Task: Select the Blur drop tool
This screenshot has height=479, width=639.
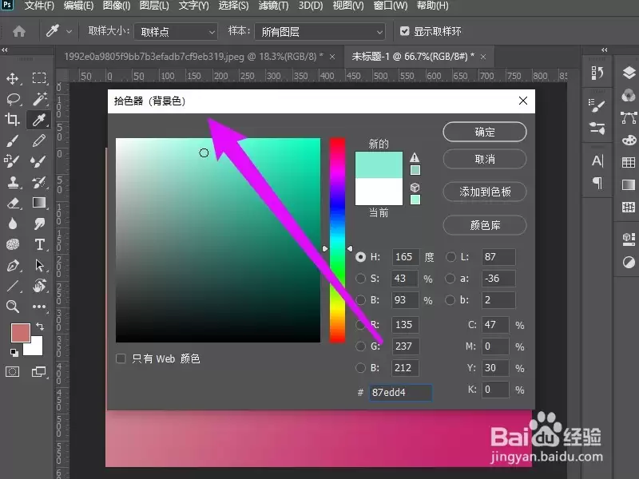Action: [13, 224]
